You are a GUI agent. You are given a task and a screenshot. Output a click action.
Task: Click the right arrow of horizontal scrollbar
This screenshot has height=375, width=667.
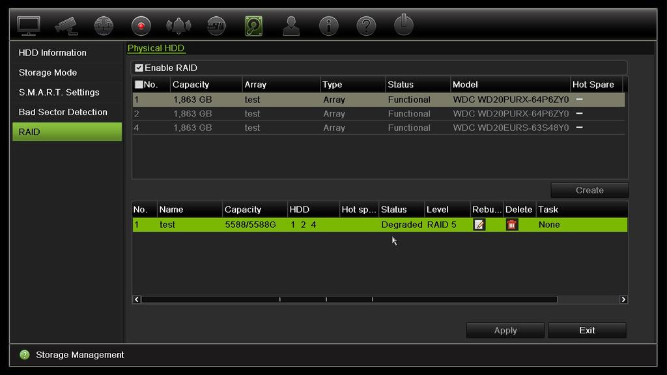(x=623, y=299)
